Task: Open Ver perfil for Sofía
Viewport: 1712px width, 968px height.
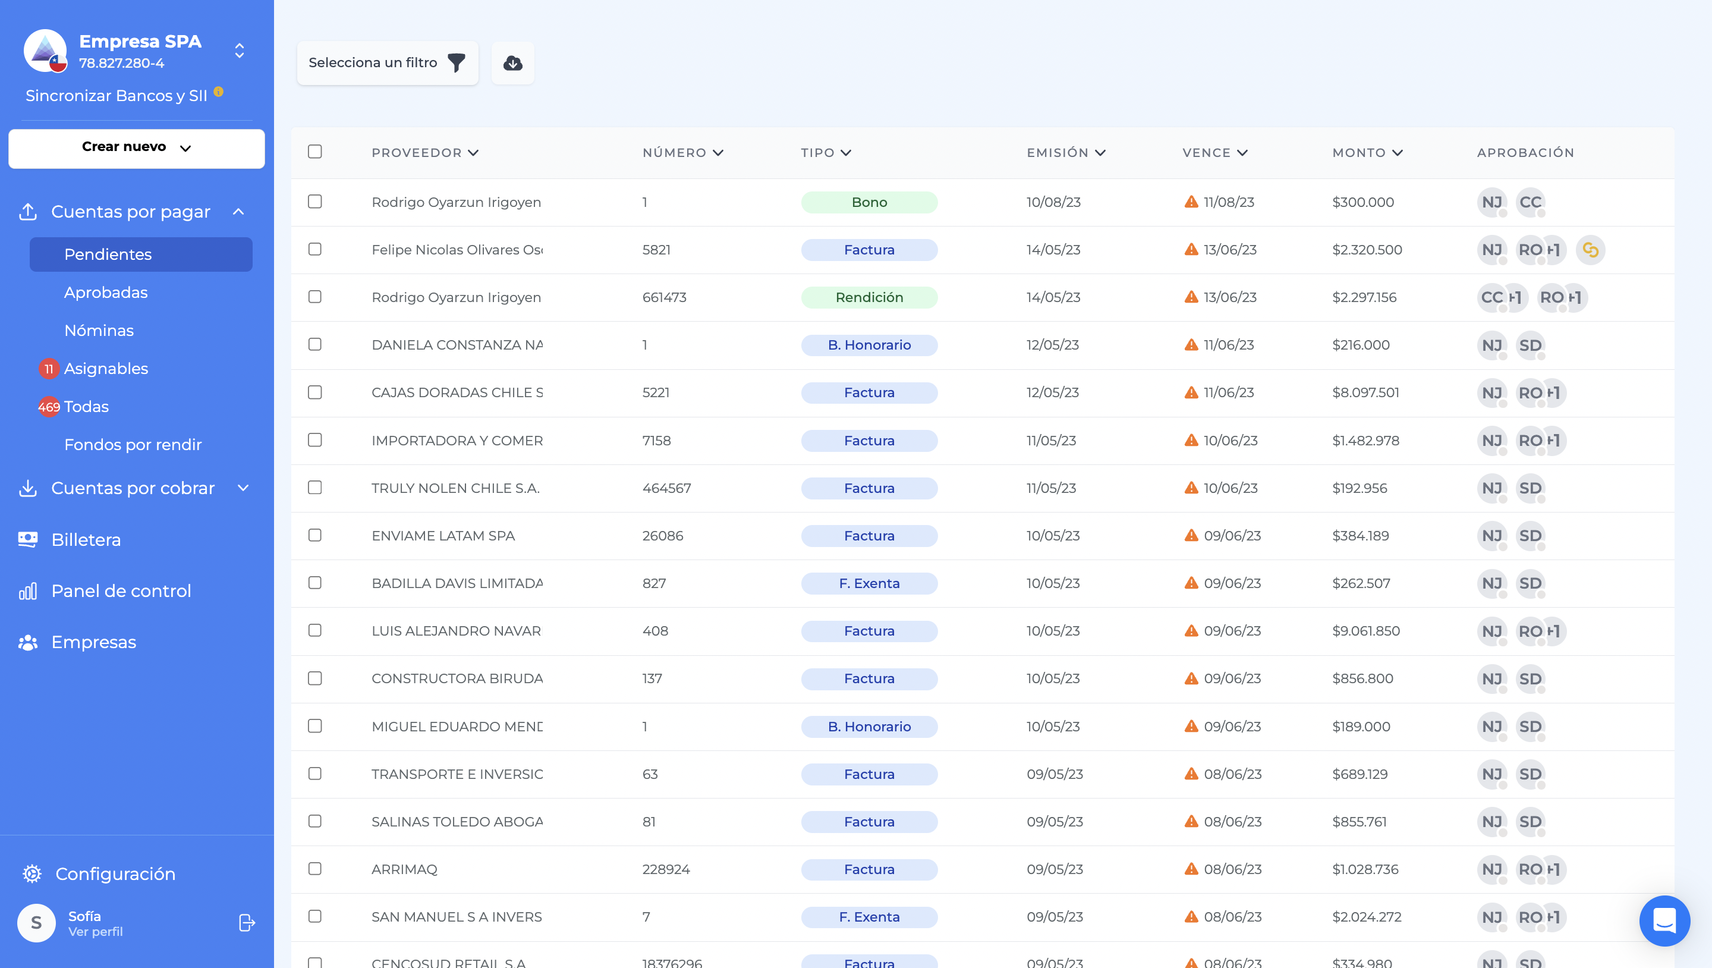Action: (95, 932)
